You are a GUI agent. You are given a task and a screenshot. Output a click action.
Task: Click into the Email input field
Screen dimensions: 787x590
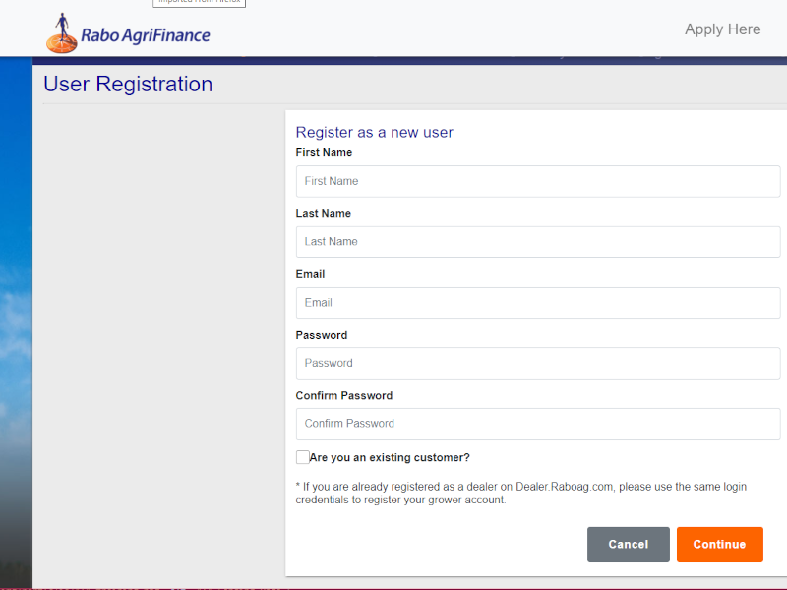537,303
